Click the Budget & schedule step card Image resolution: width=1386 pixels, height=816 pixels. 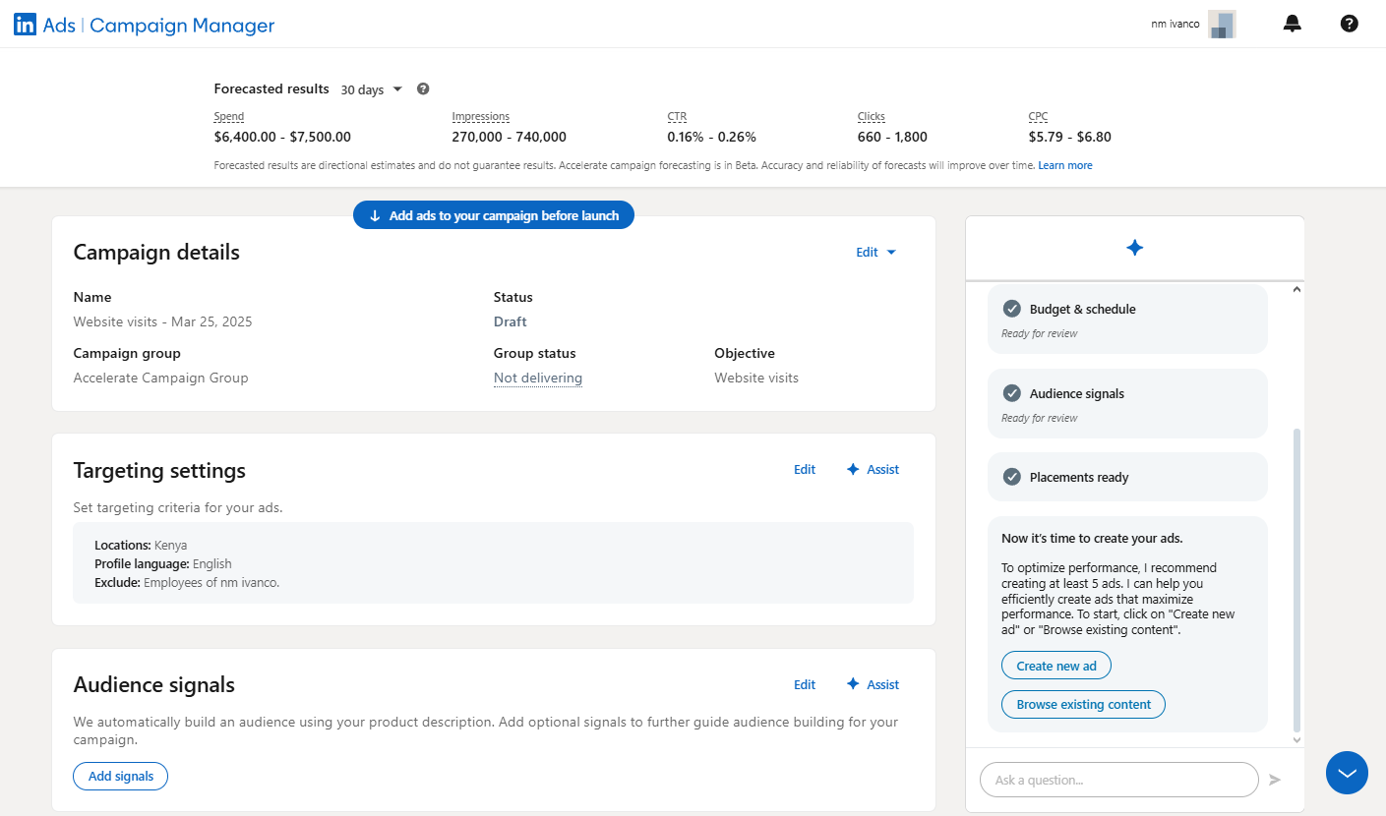(x=1127, y=319)
